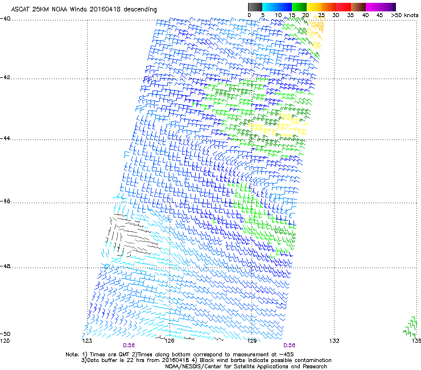Click the '35' label on the speed legend
Screen dimensions: 421x370
[350, 15]
